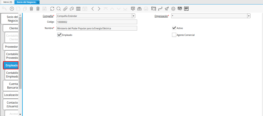Click the Compañía Estándar combo text box
The width and height of the screenshot is (263, 116).
tap(94, 16)
